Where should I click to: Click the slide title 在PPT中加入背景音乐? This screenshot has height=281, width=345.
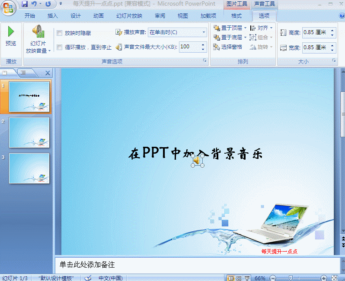(195, 153)
